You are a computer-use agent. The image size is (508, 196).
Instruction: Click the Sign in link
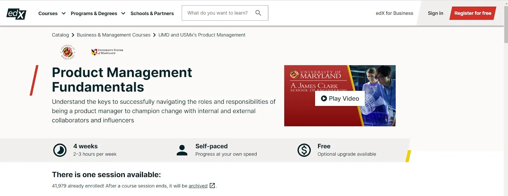[x=435, y=13]
